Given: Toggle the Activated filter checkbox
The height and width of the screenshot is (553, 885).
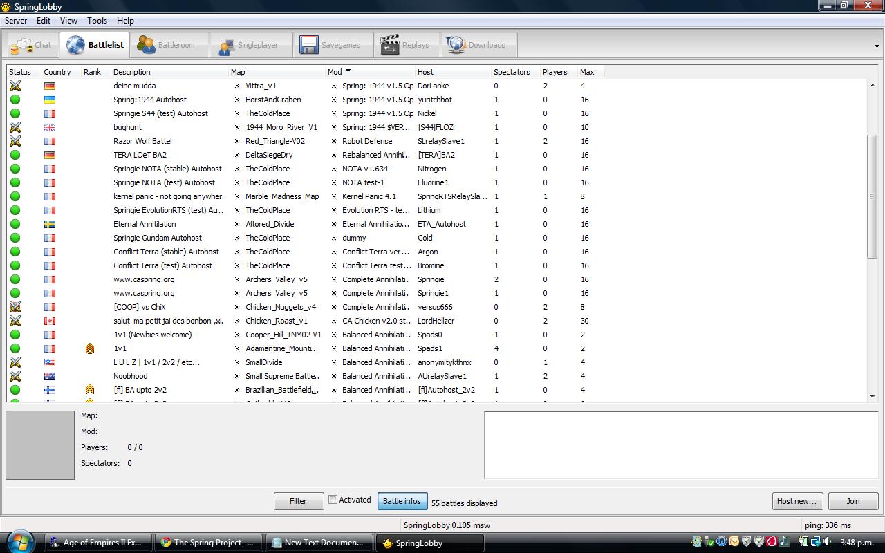Looking at the screenshot, I should pos(333,500).
